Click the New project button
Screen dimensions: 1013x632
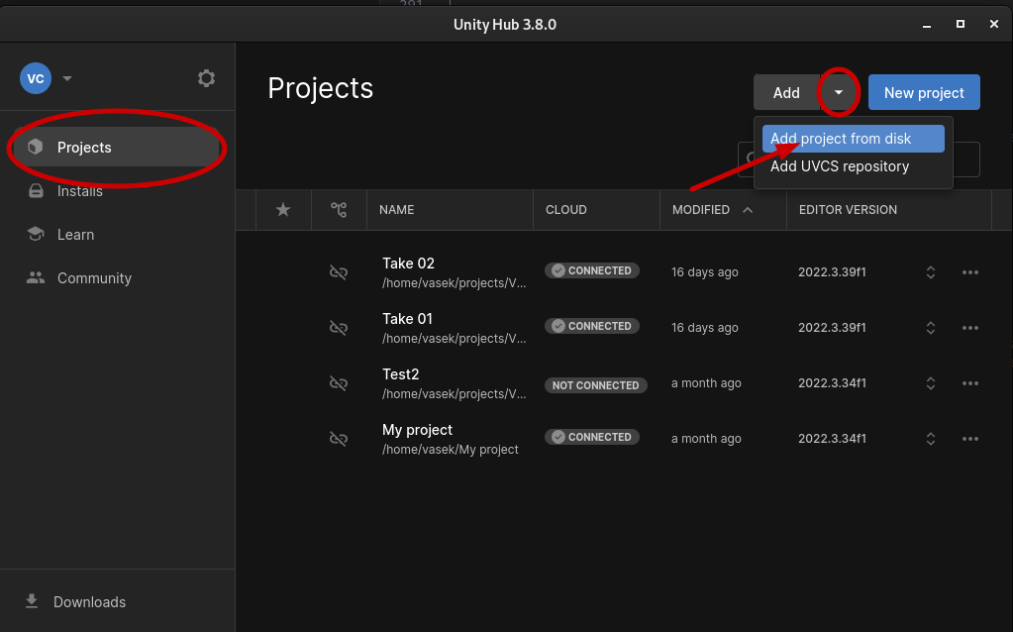pyautogui.click(x=923, y=92)
